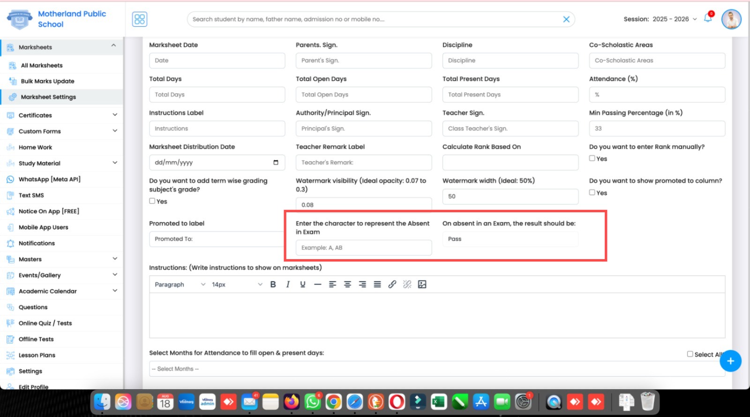Screen dimensions: 750x417
Task: Open Mail app in the dock
Action: point(249,402)
